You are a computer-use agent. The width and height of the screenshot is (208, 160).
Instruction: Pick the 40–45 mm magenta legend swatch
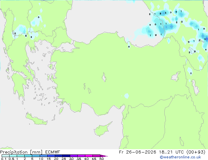click(x=89, y=156)
